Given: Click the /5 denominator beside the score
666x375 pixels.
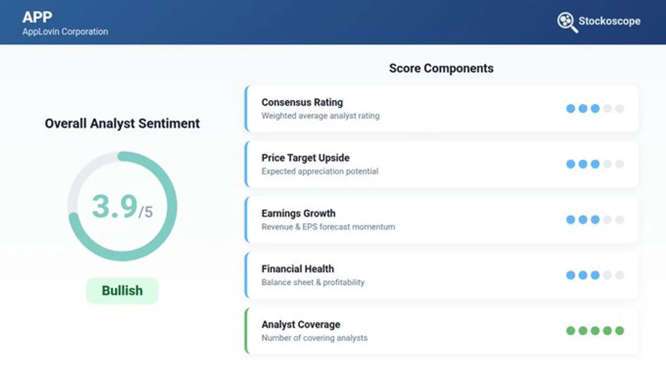Looking at the screenshot, I should click(x=146, y=212).
